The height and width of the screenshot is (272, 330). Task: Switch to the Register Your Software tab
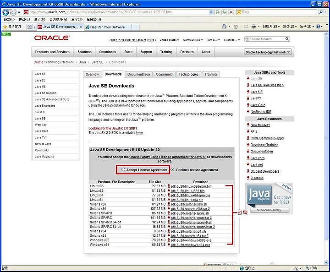tap(108, 27)
